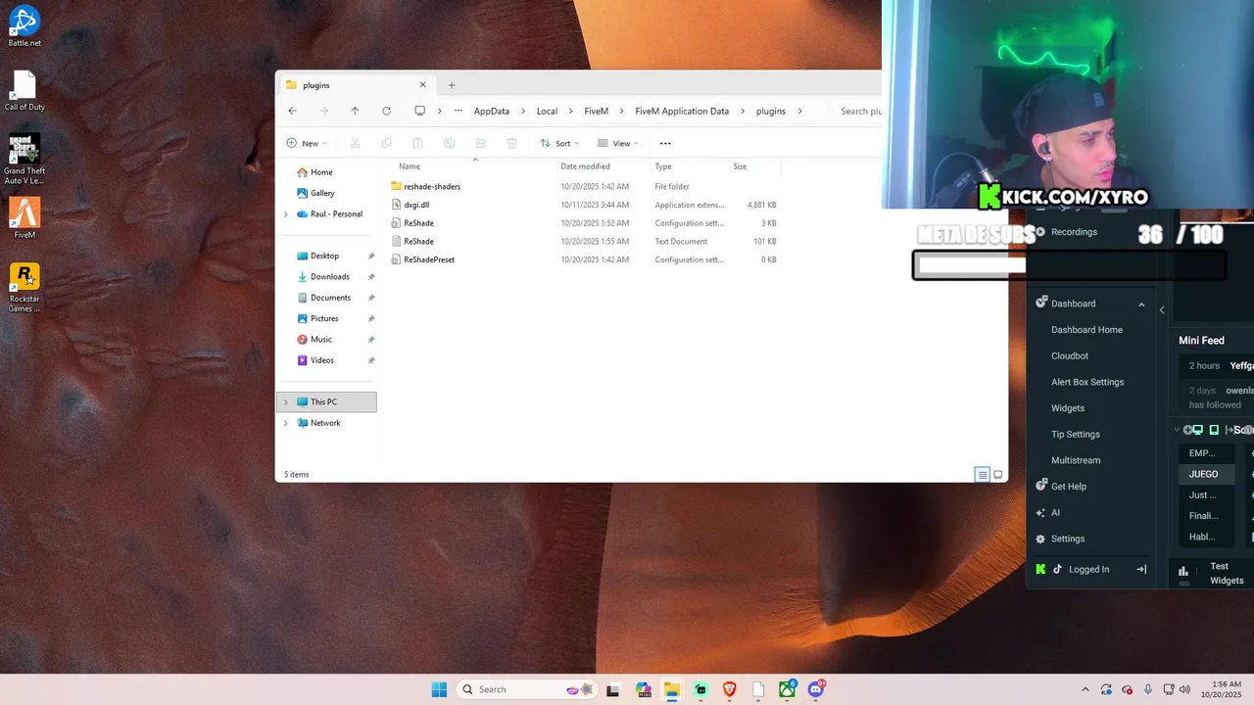The width and height of the screenshot is (1254, 705).
Task: Click the Rename icon in Explorer toolbar
Action: (449, 143)
